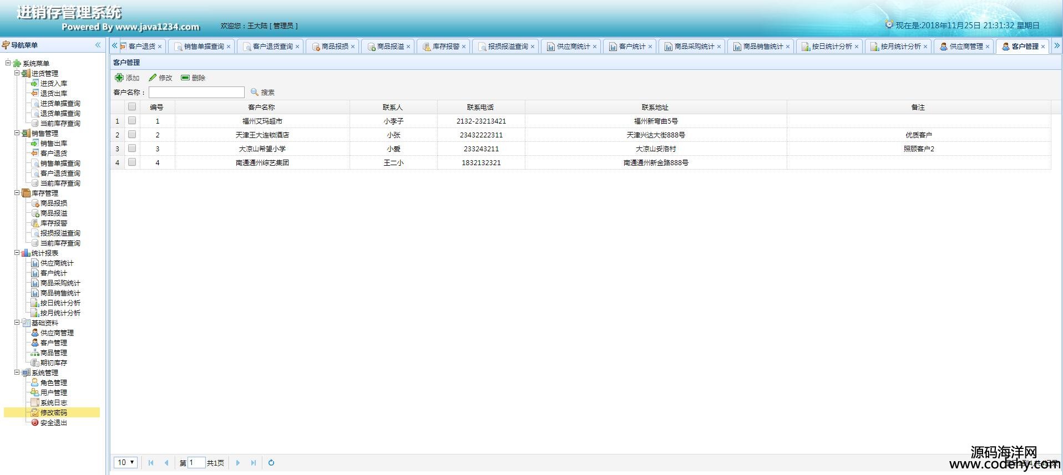This screenshot has width=1063, height=475.
Task: Collapse the 进货管理 tree node
Action: pyautogui.click(x=17, y=73)
